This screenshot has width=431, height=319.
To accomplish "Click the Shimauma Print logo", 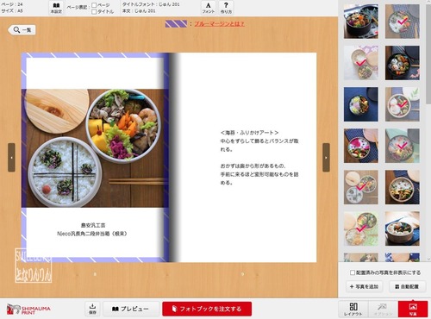I will click(x=28, y=310).
